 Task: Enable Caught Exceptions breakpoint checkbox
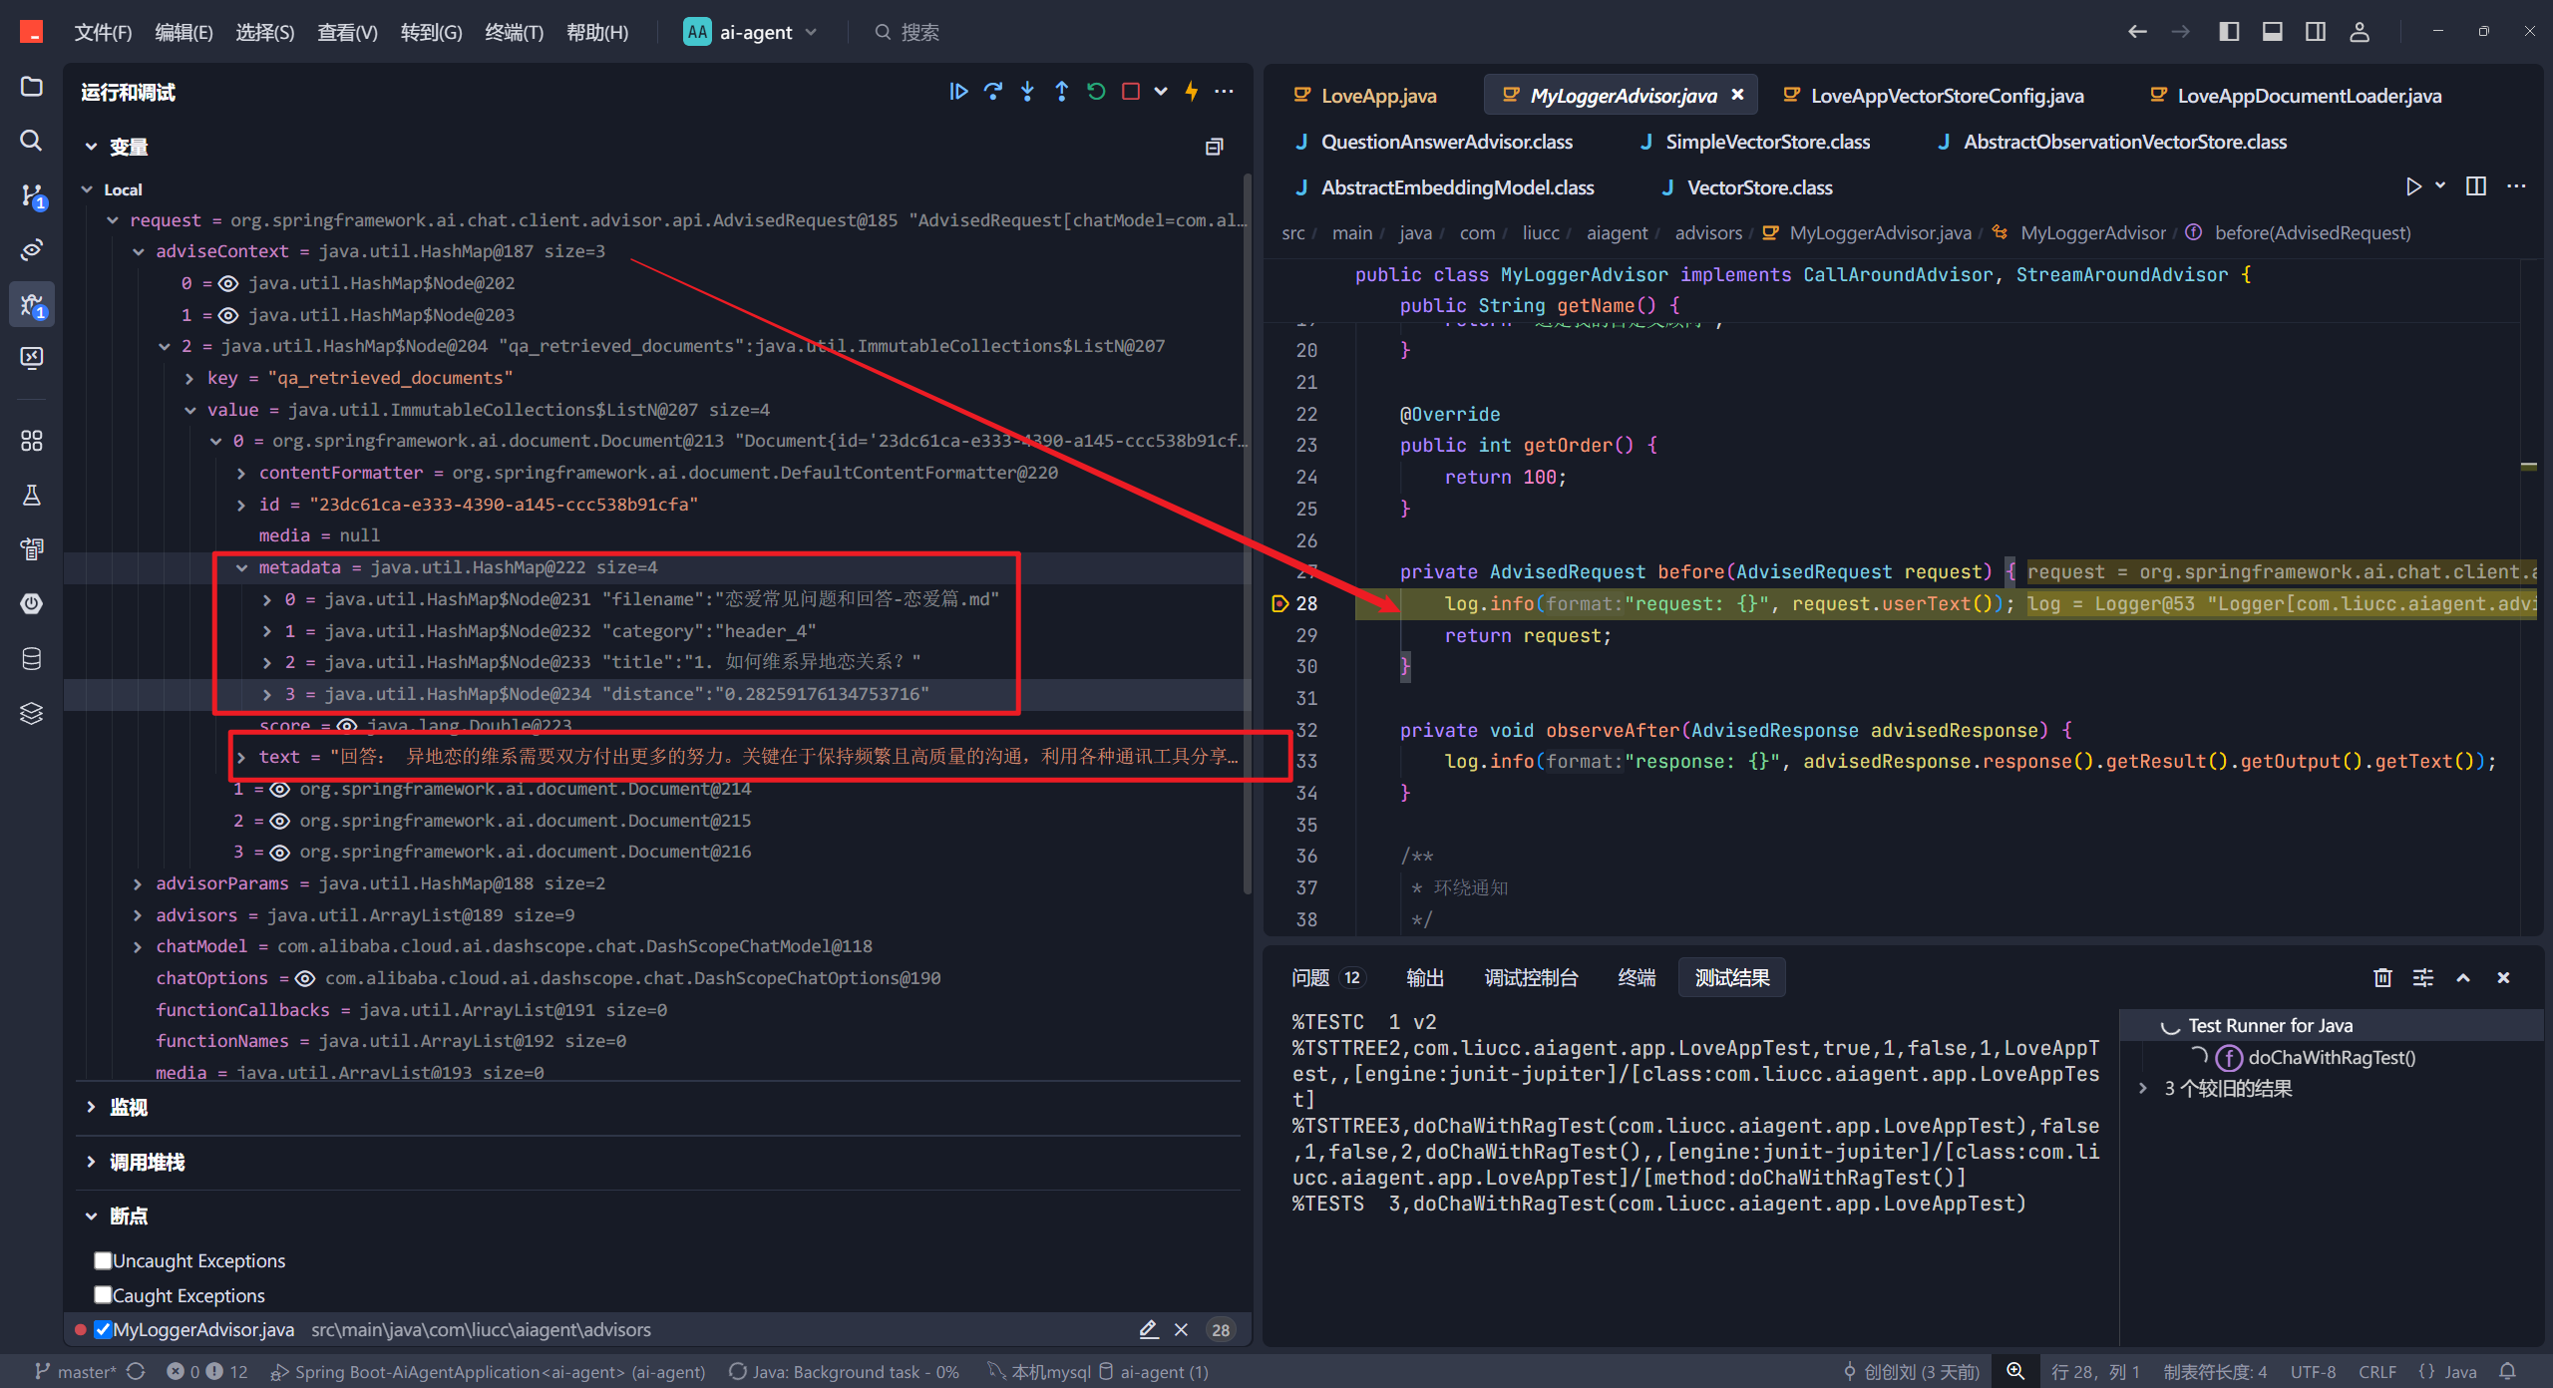click(x=103, y=1294)
